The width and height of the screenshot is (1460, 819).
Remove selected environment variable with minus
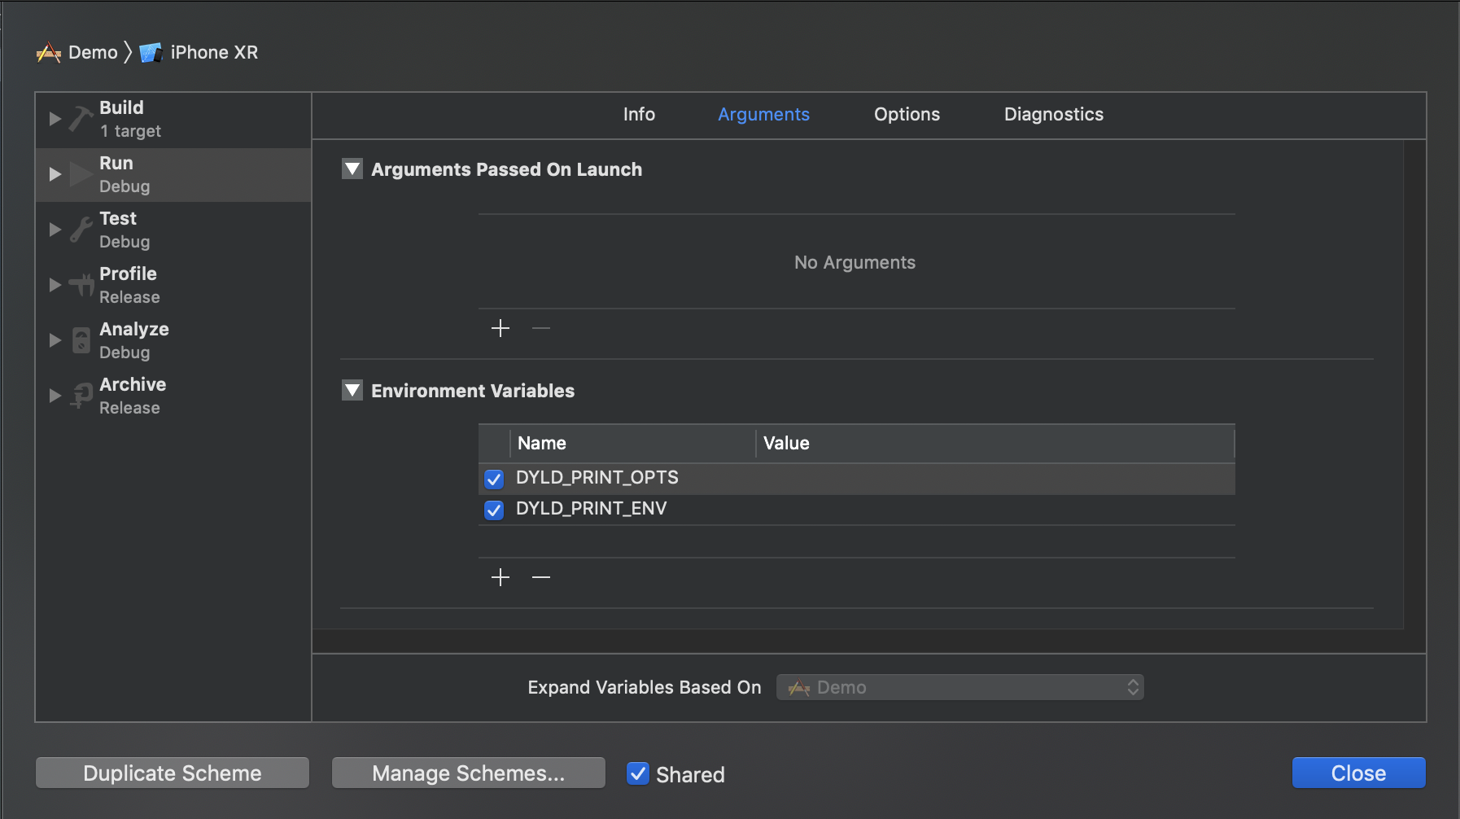(541, 577)
